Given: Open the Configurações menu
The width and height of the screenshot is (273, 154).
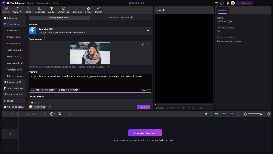Looking at the screenshot, I should tap(43, 3).
